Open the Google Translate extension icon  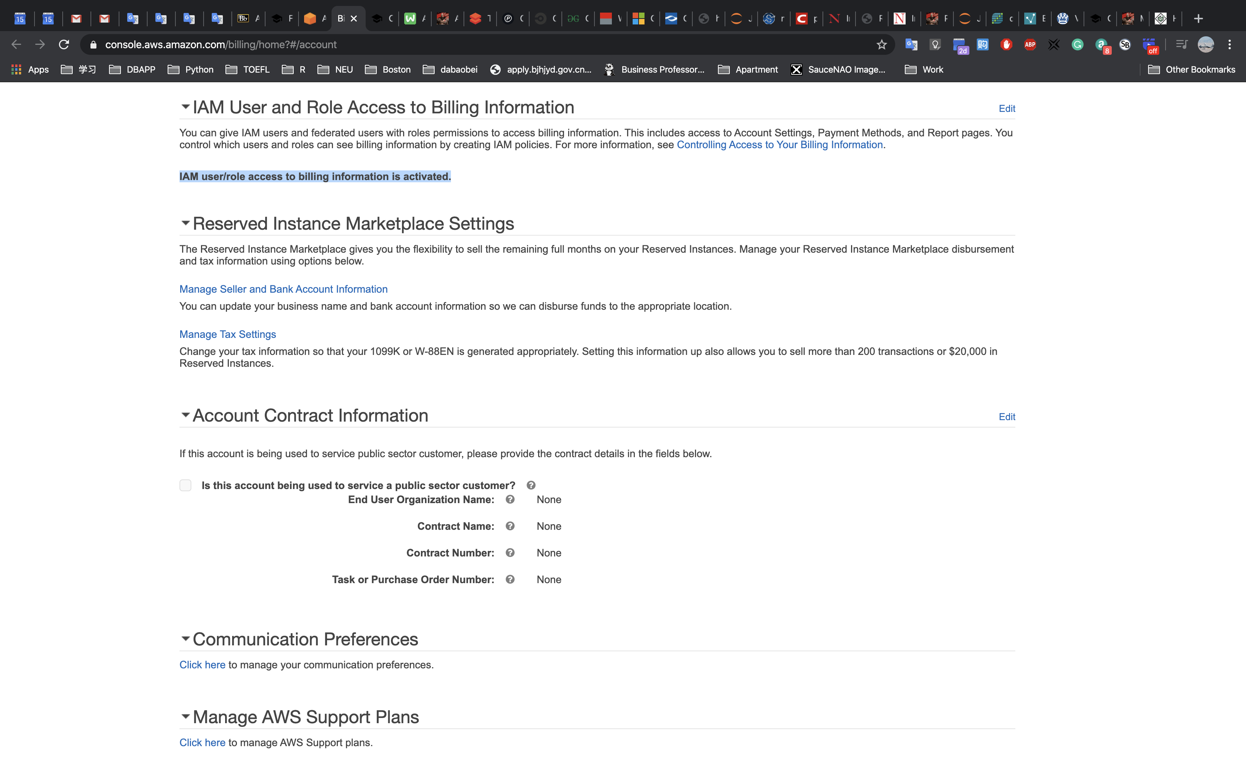tap(912, 45)
